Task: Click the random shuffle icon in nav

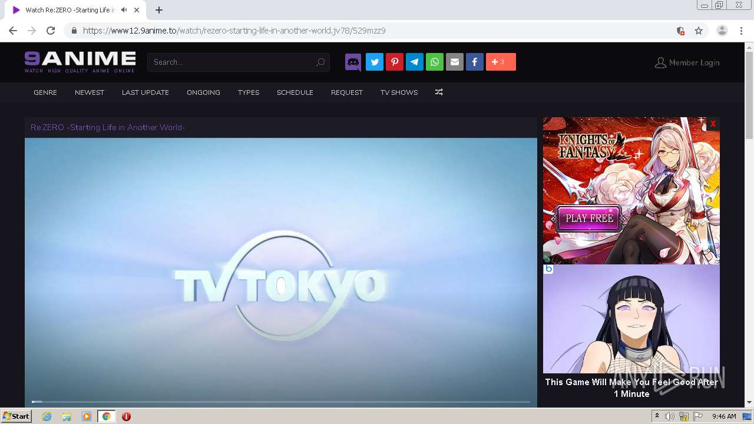Action: tap(439, 92)
